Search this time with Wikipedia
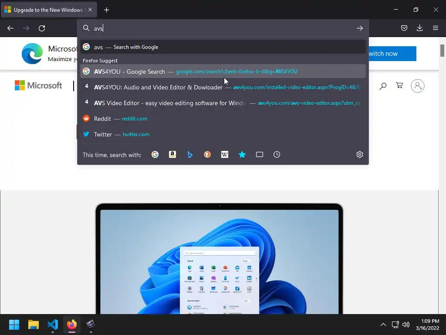 (x=225, y=154)
